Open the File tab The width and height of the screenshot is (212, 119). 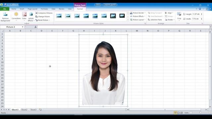[5, 9]
